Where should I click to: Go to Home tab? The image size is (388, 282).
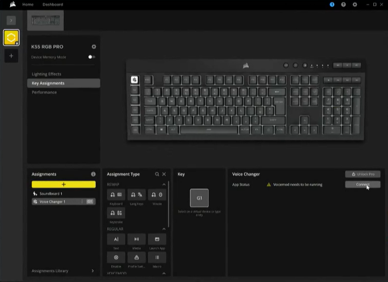click(28, 5)
